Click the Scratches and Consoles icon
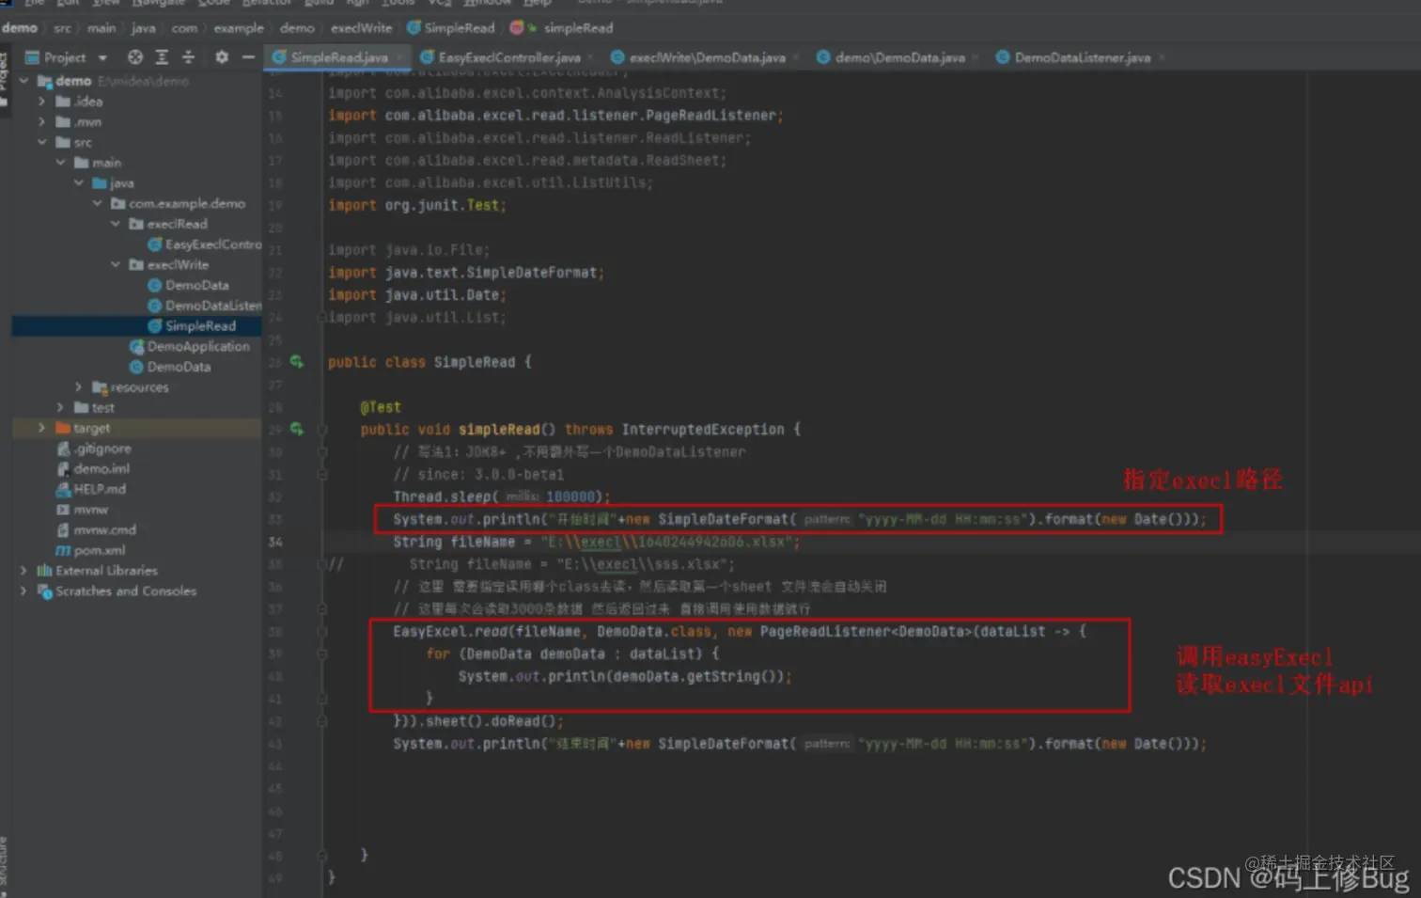The height and width of the screenshot is (898, 1421). point(44,591)
